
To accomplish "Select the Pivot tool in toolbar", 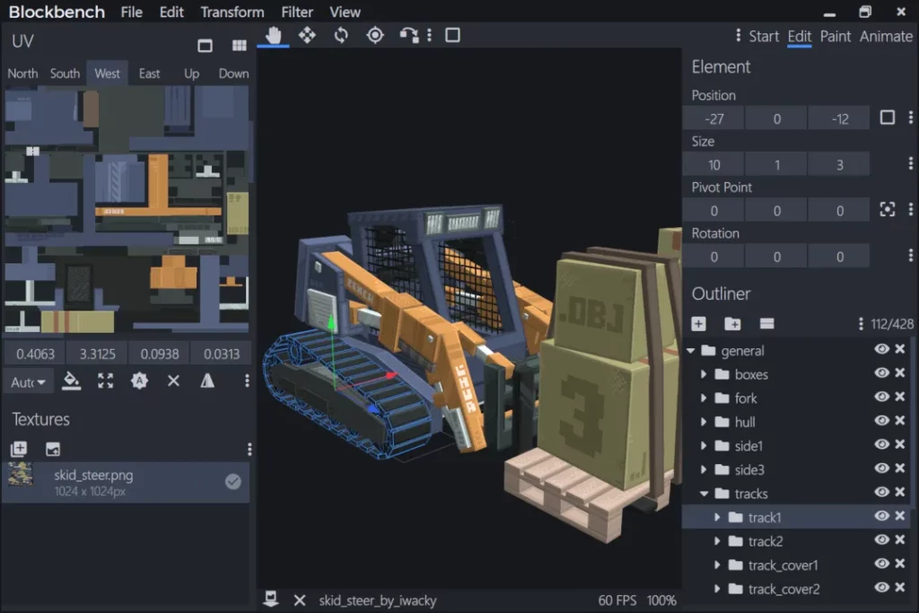I will 375,35.
